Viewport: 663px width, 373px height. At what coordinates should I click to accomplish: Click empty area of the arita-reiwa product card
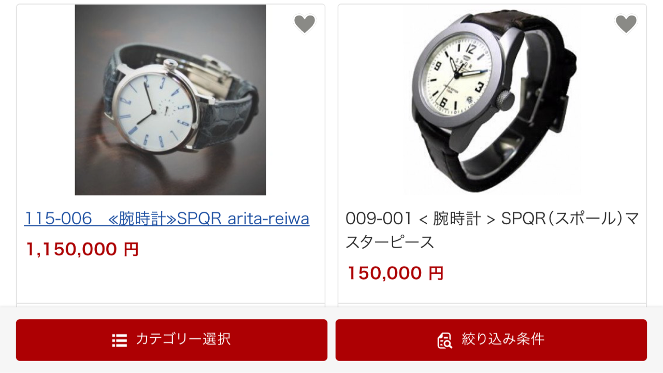point(171,280)
